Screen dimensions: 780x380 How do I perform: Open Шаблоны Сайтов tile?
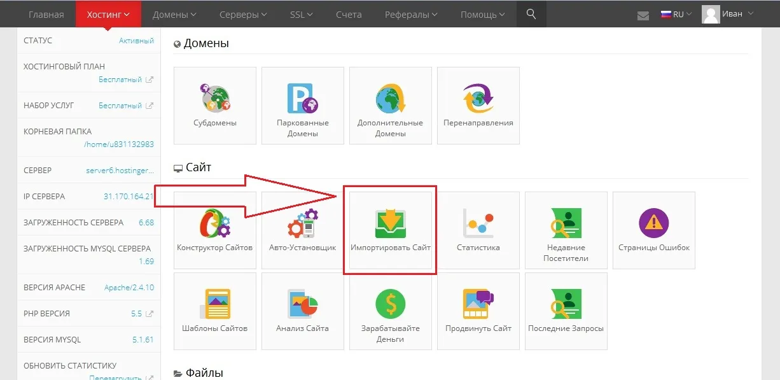pyautogui.click(x=215, y=311)
